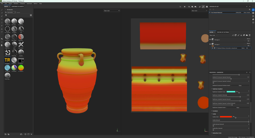
Task: Open the Base color dropdown in the 3D viewport
Action: pyautogui.click(x=112, y=11)
